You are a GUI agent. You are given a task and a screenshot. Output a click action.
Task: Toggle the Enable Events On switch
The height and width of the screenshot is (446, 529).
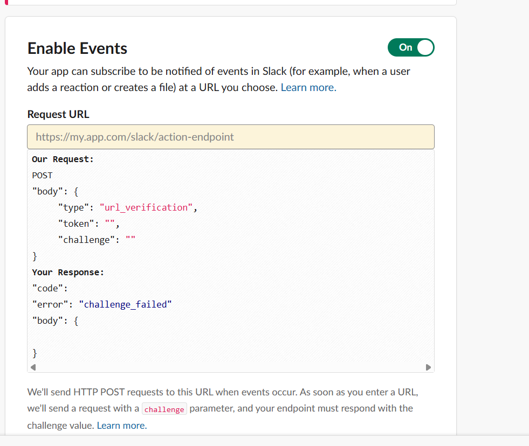410,47
